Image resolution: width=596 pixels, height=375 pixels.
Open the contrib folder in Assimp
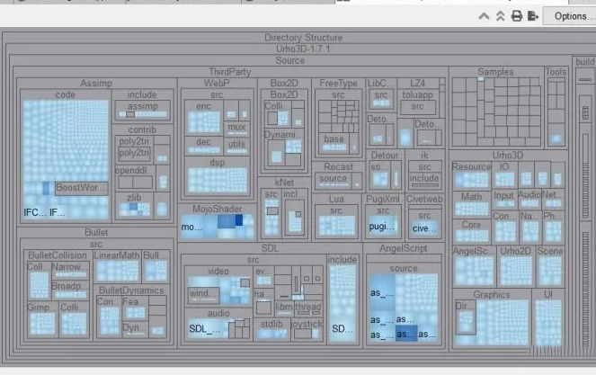(142, 129)
